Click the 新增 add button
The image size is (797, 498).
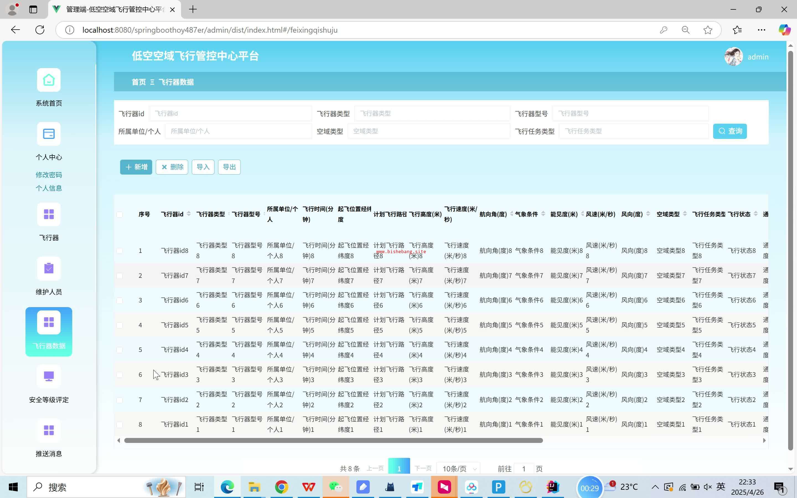[136, 167]
